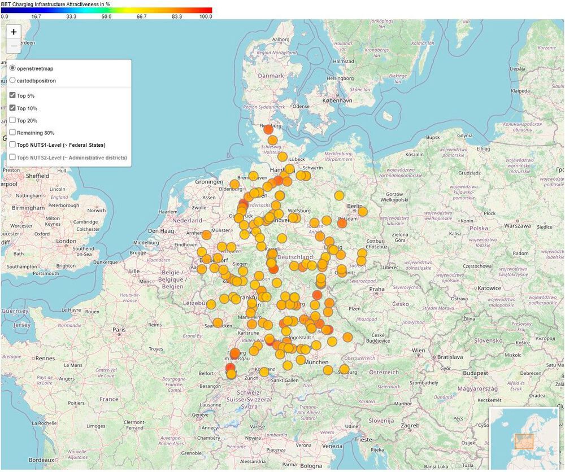Click the marker near Saarbrücken
The image size is (565, 472).
[218, 323]
